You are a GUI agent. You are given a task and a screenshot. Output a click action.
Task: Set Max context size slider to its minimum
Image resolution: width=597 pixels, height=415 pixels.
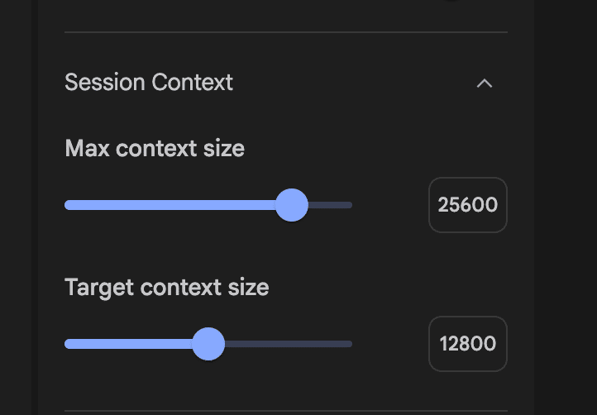[x=66, y=205]
